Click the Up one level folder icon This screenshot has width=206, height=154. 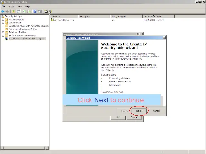coord(14,11)
